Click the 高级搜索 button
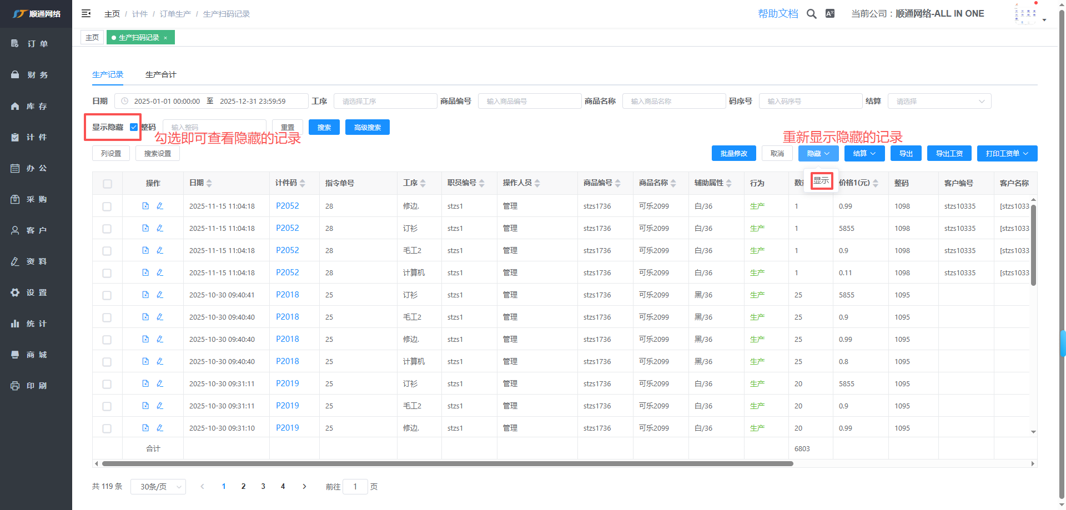Viewport: 1066px width, 510px height. tap(367, 128)
